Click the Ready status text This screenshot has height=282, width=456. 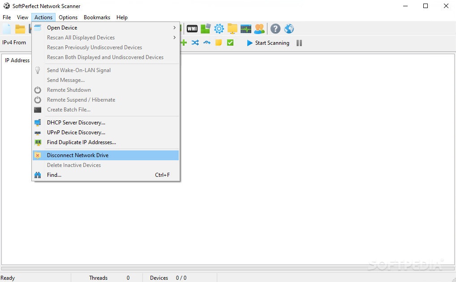[8, 278]
